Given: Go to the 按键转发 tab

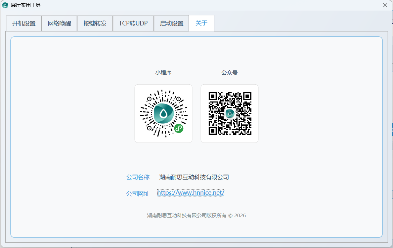Looking at the screenshot, I should (x=95, y=23).
